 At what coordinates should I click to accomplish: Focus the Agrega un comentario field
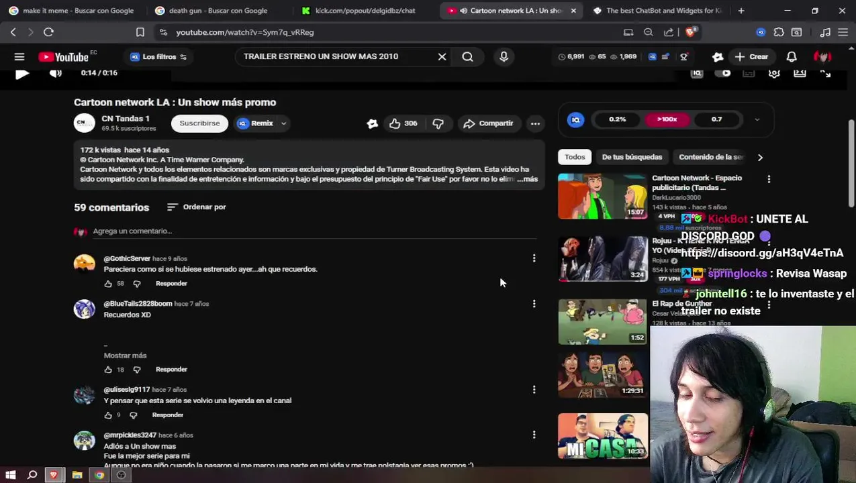click(314, 231)
